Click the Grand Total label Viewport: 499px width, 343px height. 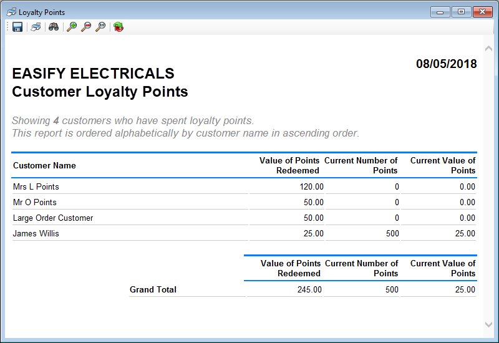153,289
